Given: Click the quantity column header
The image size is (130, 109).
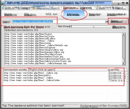Looking at the screenshot, I should pyautogui.click(x=113, y=70).
